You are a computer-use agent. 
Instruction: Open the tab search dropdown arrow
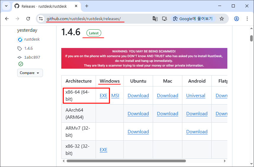click(6, 6)
